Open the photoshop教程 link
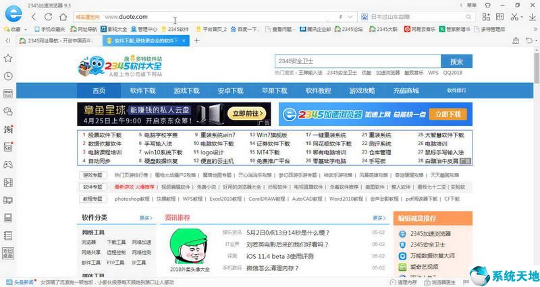The image size is (540, 287). (132, 199)
